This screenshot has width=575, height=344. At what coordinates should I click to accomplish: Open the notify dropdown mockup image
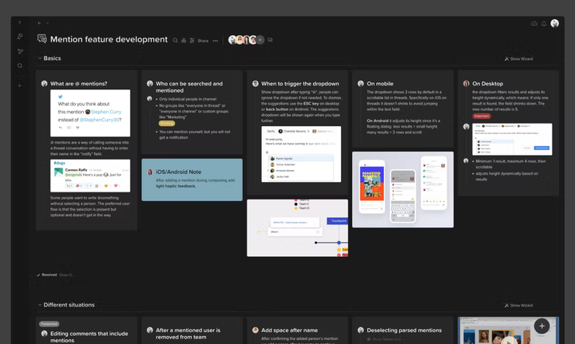pos(301,154)
